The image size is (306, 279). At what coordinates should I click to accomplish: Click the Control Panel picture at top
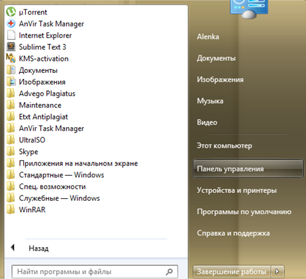(x=249, y=9)
